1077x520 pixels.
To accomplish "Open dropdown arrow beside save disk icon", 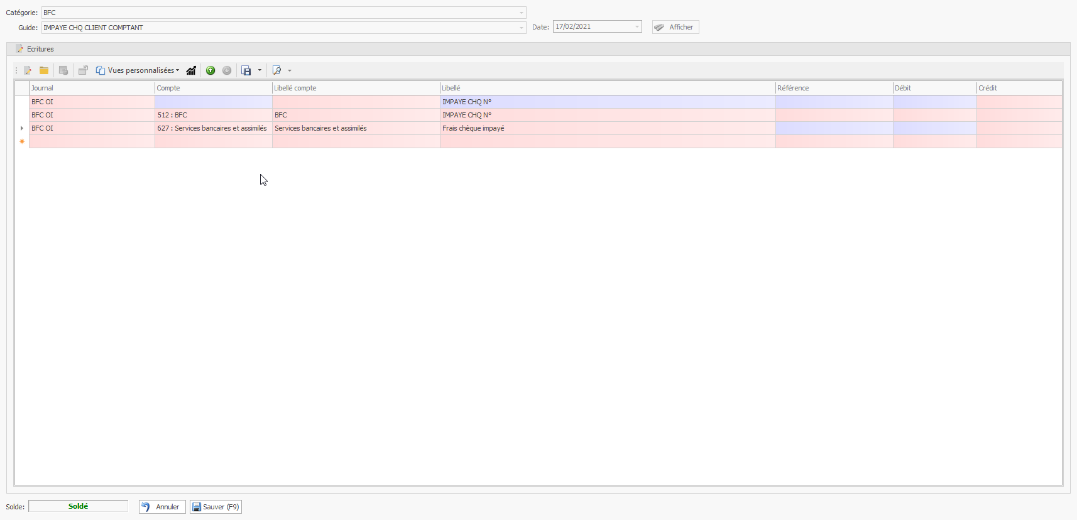I will coord(260,70).
